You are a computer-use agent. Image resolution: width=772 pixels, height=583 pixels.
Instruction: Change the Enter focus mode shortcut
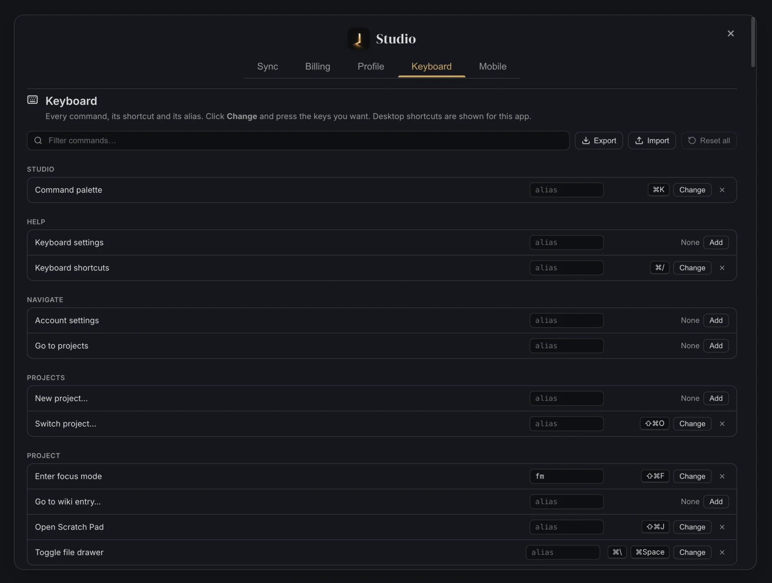click(x=692, y=476)
